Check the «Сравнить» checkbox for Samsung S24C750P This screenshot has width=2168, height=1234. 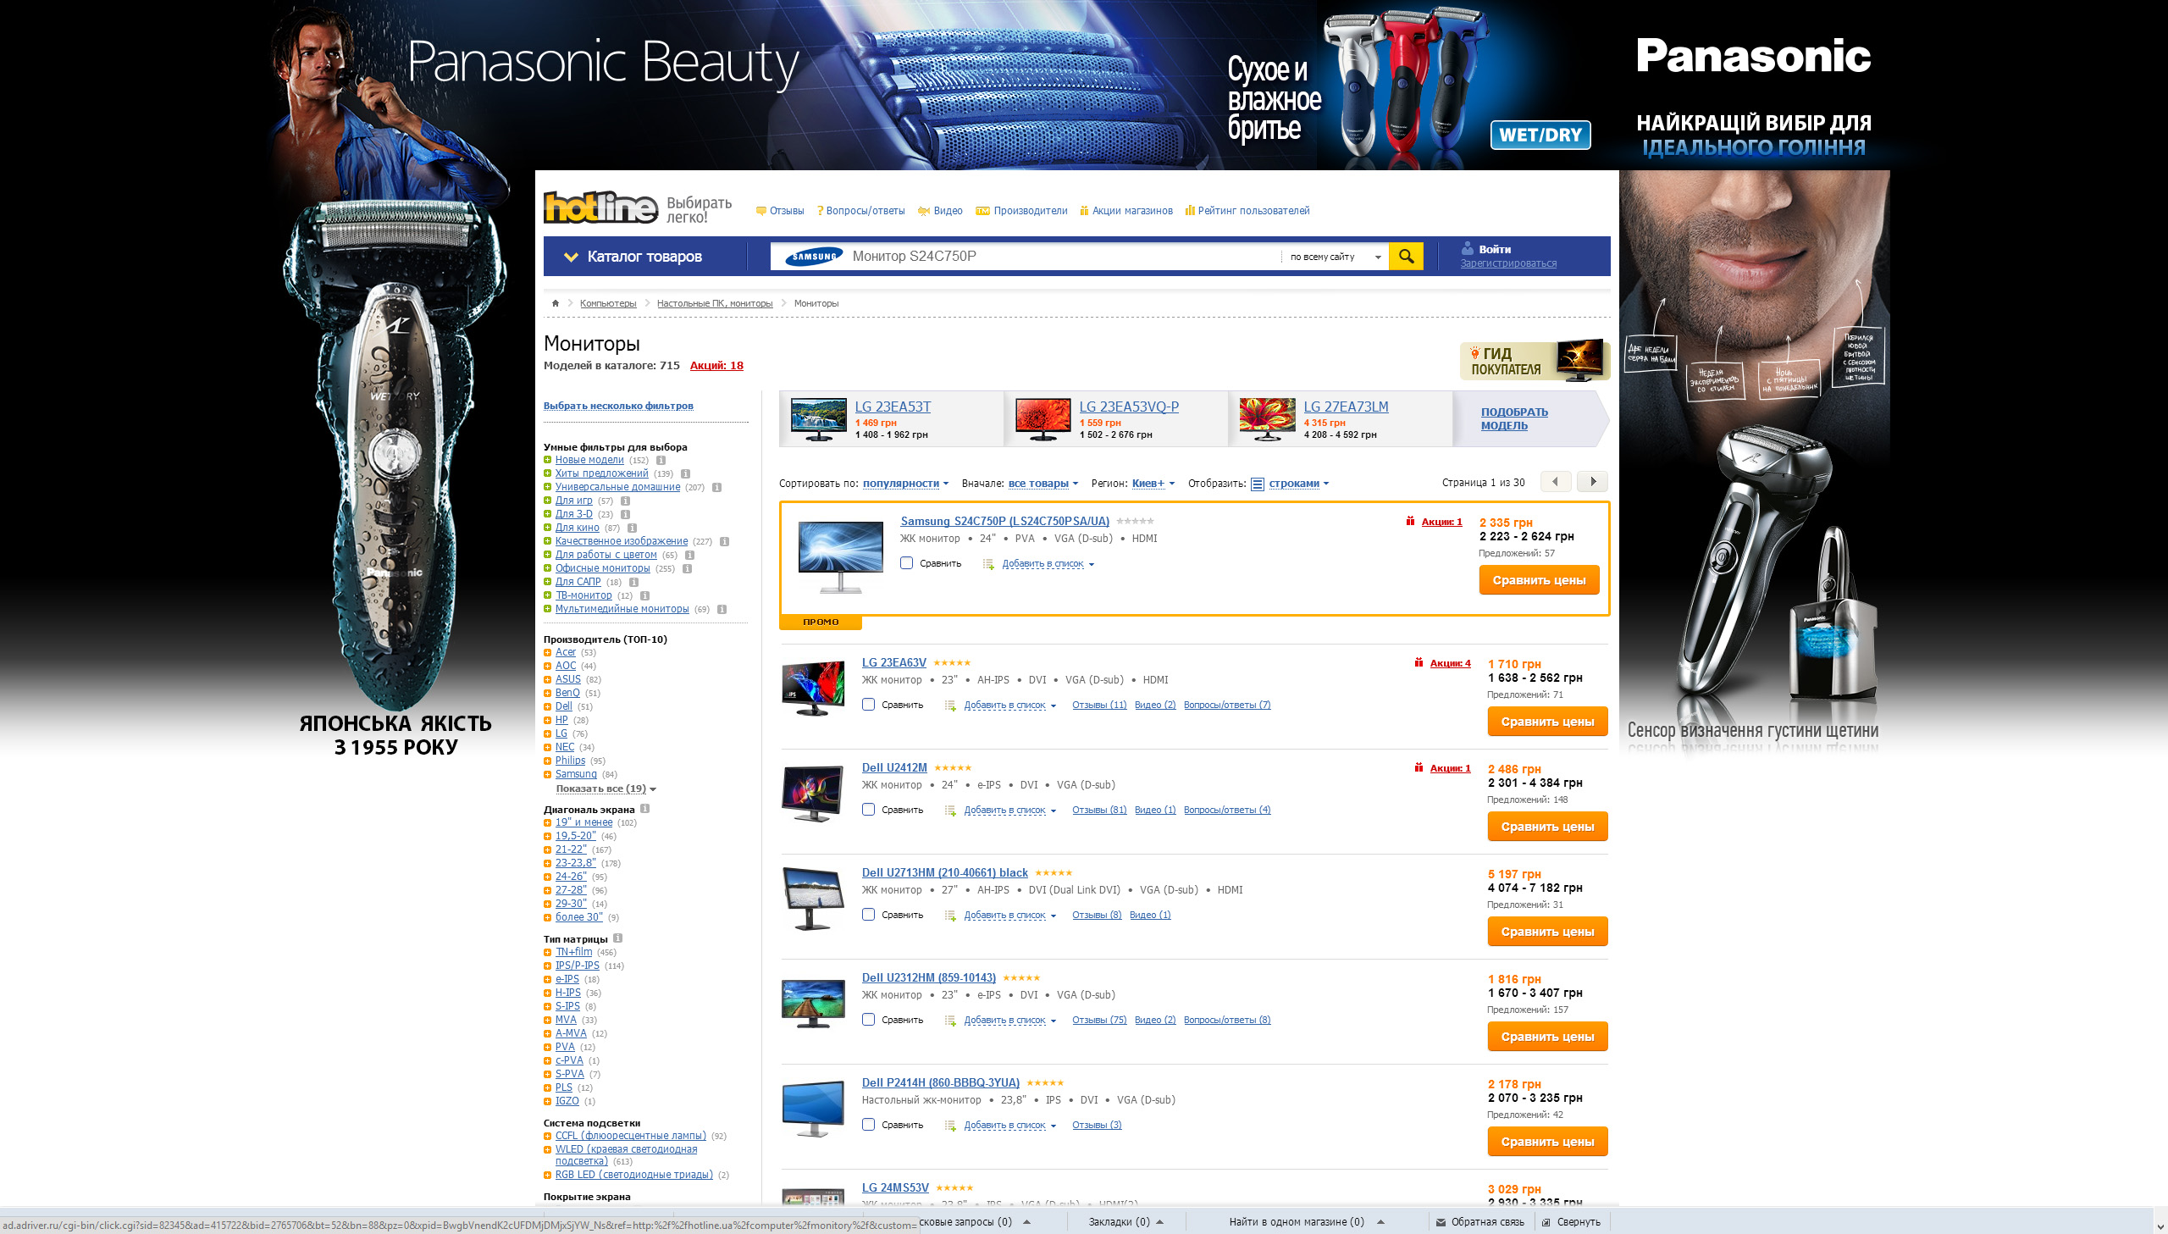point(906,562)
